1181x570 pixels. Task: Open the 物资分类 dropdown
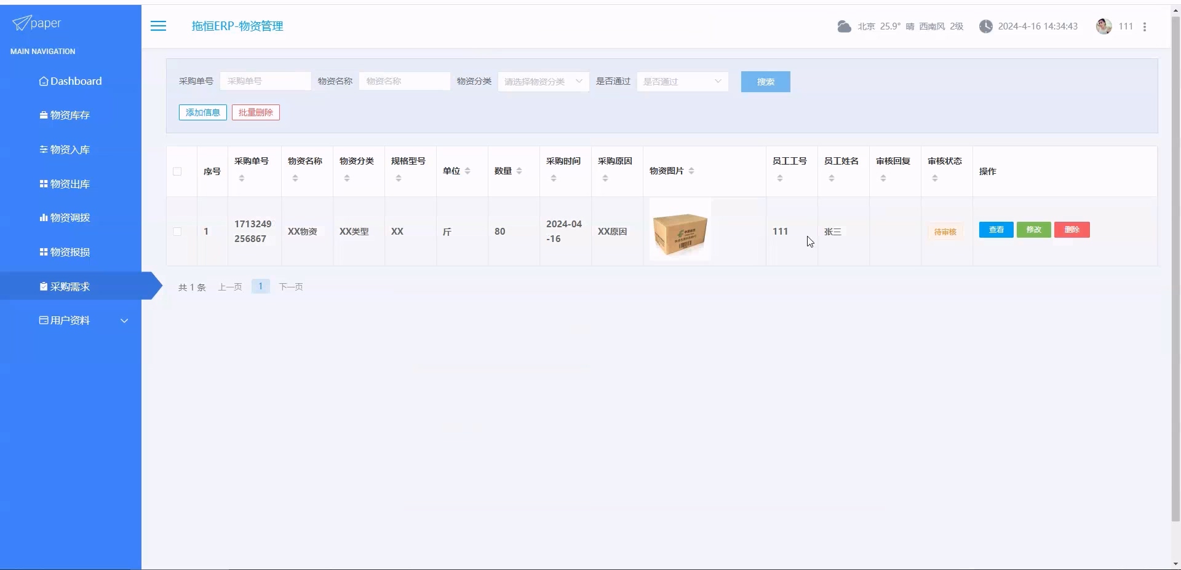tap(543, 82)
